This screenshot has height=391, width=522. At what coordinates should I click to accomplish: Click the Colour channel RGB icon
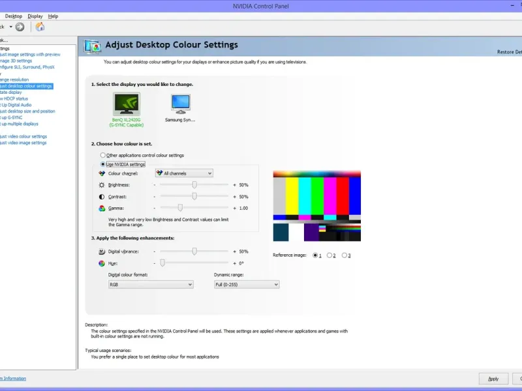point(102,173)
